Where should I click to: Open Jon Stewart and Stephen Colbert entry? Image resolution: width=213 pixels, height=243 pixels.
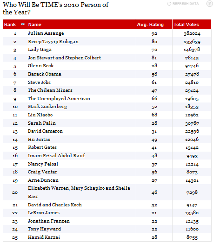[x=64, y=58]
